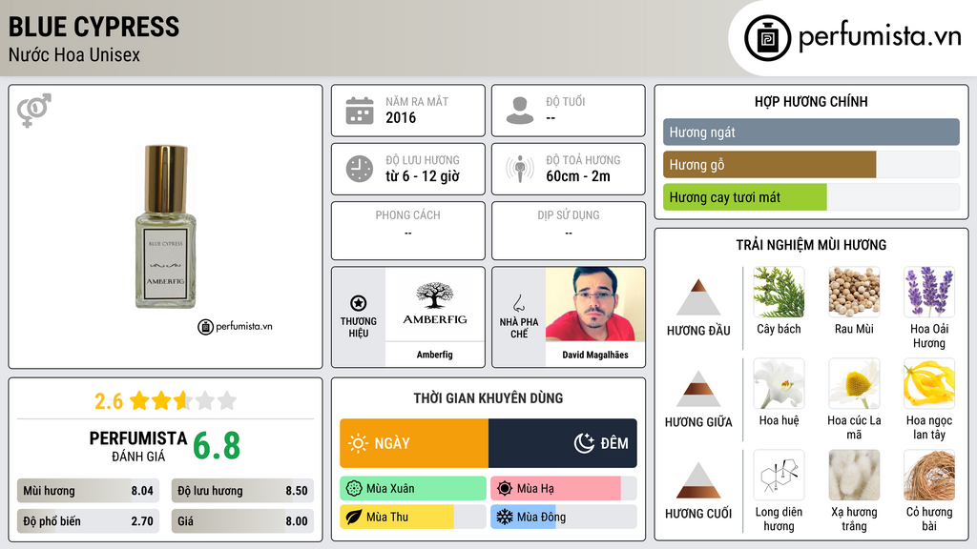Select the Hoa ngọc lan tây image

coord(929,383)
